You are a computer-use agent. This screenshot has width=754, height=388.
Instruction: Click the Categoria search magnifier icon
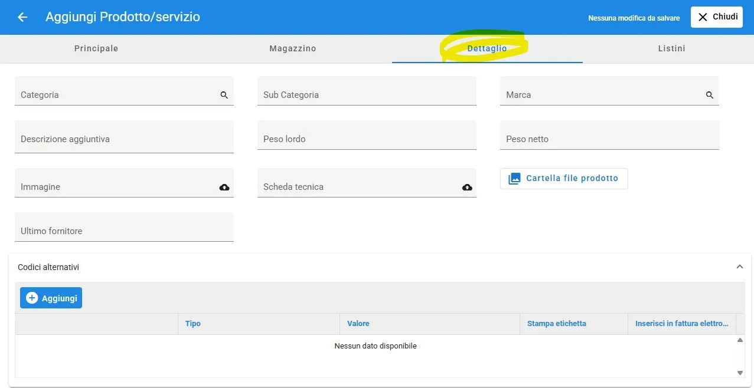tap(224, 95)
